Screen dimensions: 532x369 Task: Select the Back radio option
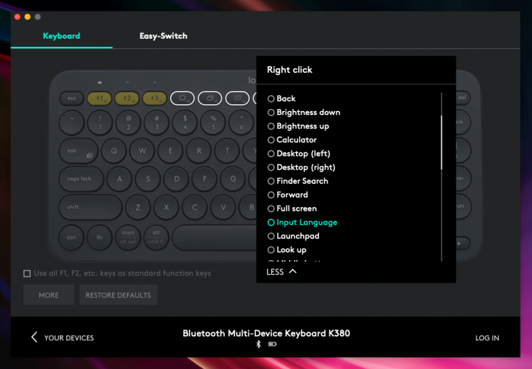(x=282, y=99)
